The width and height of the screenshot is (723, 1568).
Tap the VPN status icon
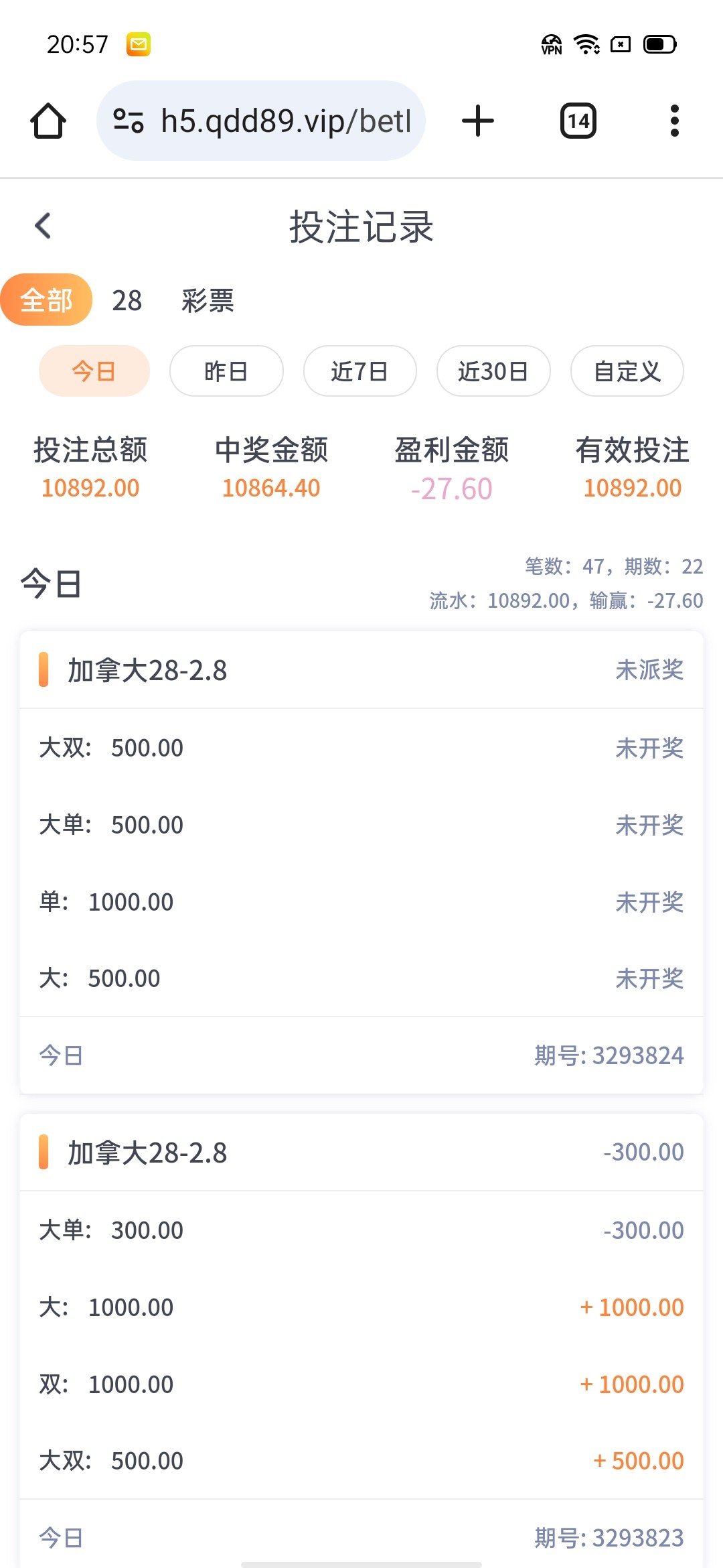coord(552,45)
